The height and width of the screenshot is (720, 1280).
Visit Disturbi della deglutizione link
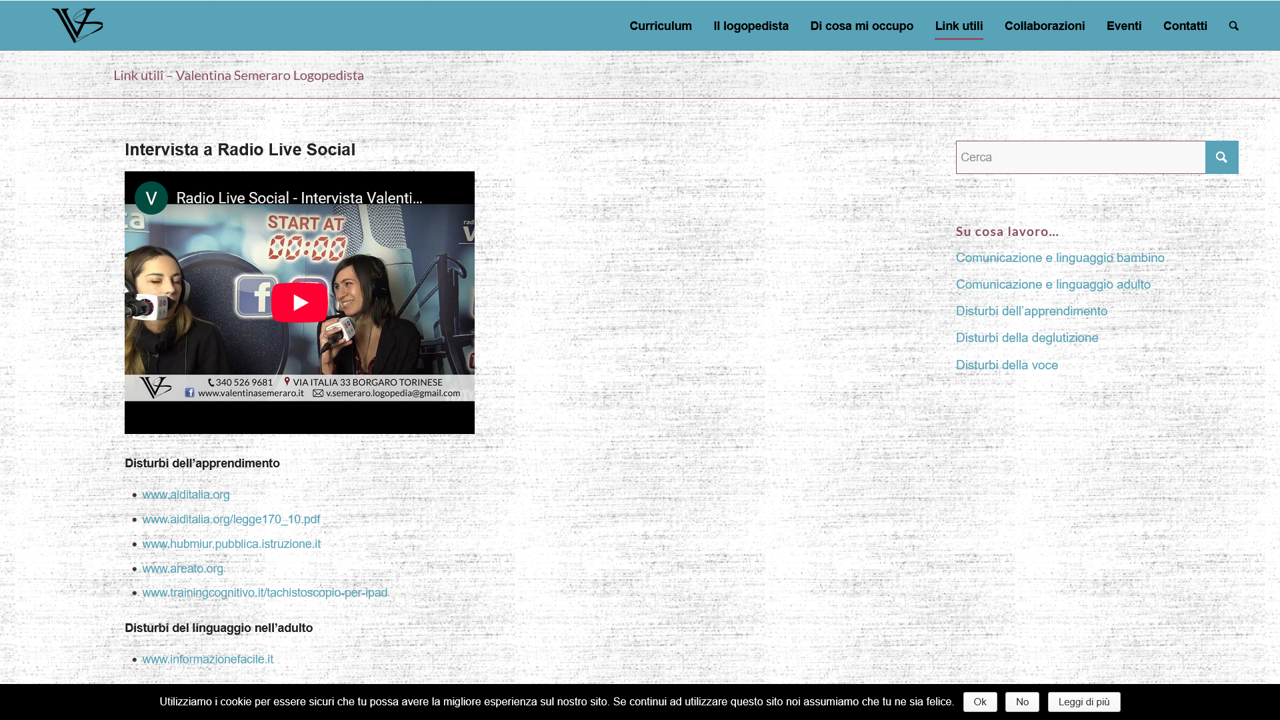(x=1027, y=338)
